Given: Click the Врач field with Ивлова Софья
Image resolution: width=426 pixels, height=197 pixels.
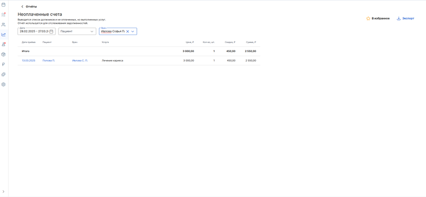Looking at the screenshot, I should point(118,31).
